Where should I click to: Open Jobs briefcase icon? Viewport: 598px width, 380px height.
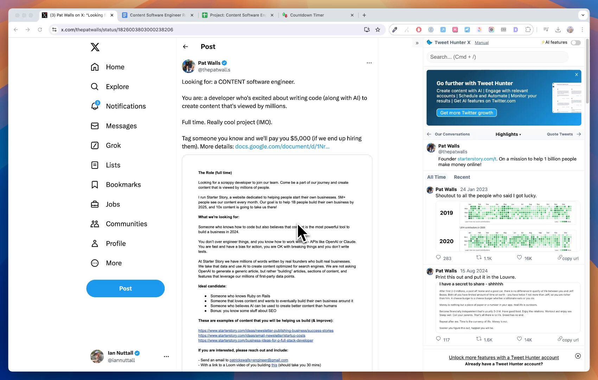(95, 204)
